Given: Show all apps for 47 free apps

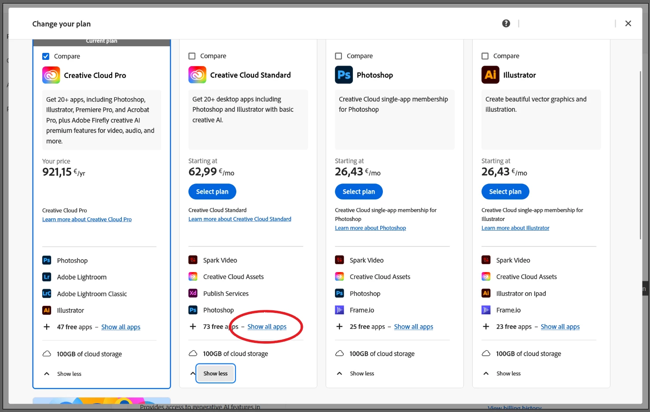Looking at the screenshot, I should point(121,327).
